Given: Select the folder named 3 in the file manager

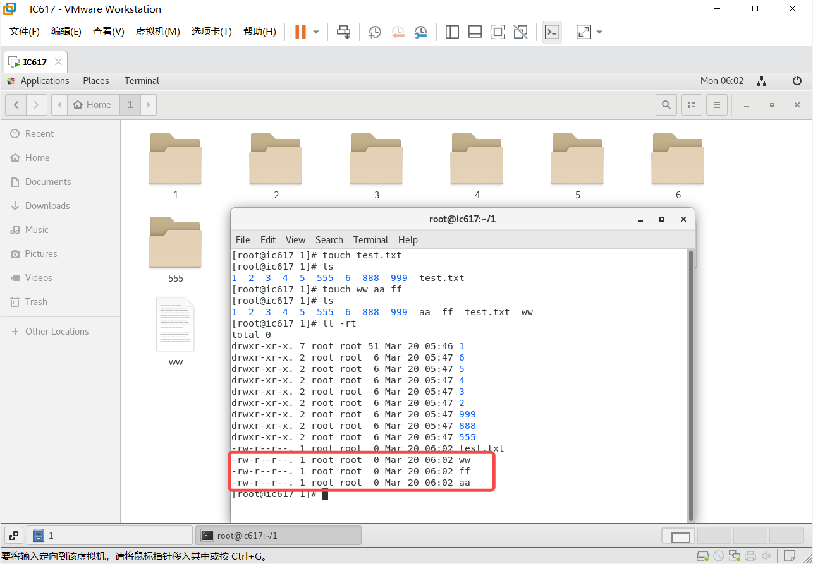Looking at the screenshot, I should click(376, 159).
